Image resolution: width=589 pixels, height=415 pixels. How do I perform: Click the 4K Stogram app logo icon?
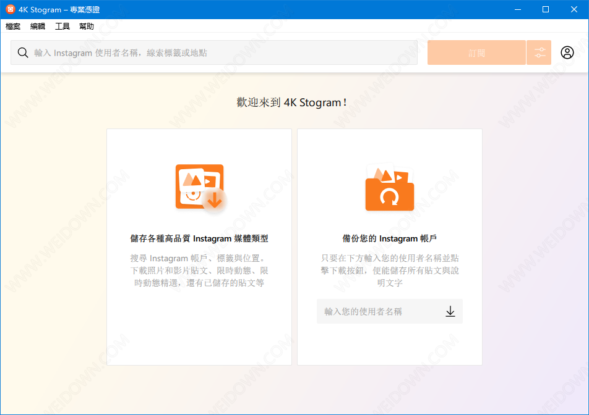click(x=10, y=9)
